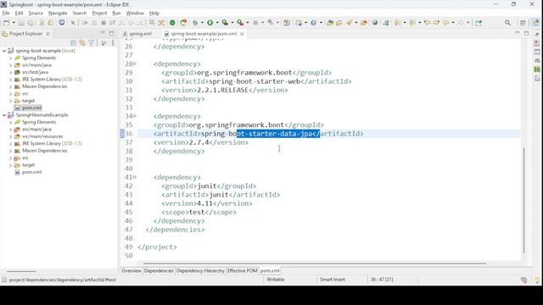Click the Search flashlight toolbar icon
The width and height of the screenshot is (543, 305).
point(349,23)
